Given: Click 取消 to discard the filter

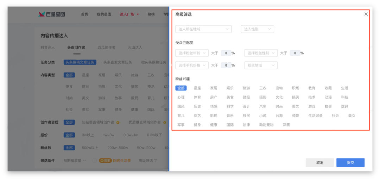Looking at the screenshot, I should click(x=319, y=162).
